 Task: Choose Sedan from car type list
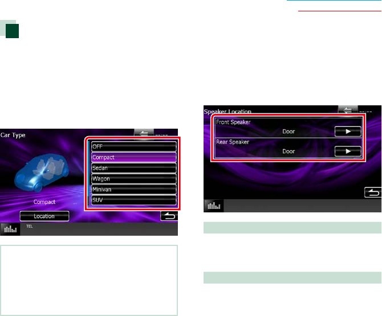coord(134,168)
